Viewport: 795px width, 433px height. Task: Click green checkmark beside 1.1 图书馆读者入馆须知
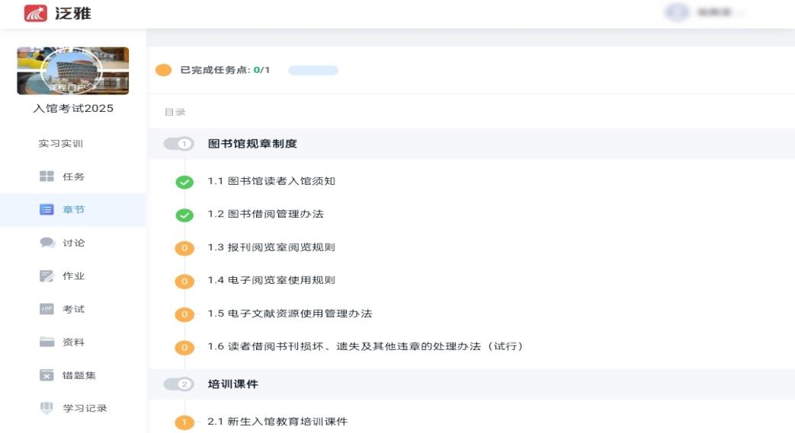(x=184, y=182)
